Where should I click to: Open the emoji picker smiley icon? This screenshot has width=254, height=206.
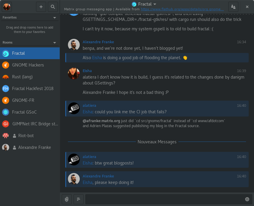247,199
